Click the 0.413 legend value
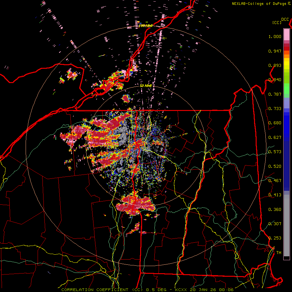The image size is (292, 292). click(275, 195)
